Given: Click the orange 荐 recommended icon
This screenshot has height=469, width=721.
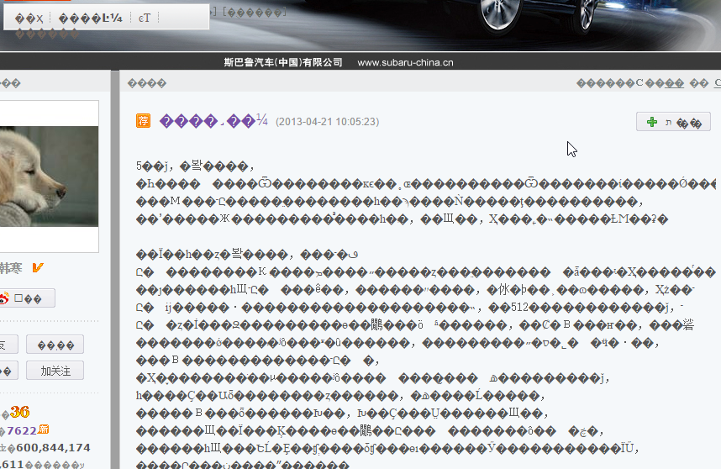Looking at the screenshot, I should 143,121.
